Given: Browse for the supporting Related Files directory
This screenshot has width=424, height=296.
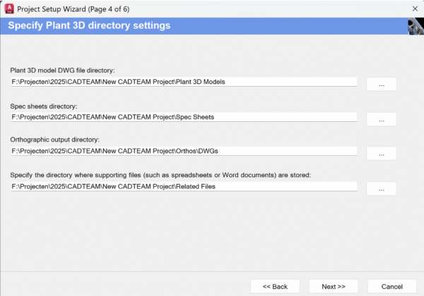Looking at the screenshot, I should [x=382, y=189].
